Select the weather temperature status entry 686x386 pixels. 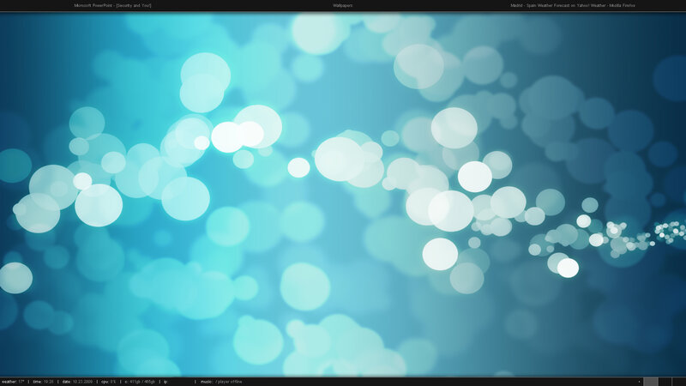13,382
